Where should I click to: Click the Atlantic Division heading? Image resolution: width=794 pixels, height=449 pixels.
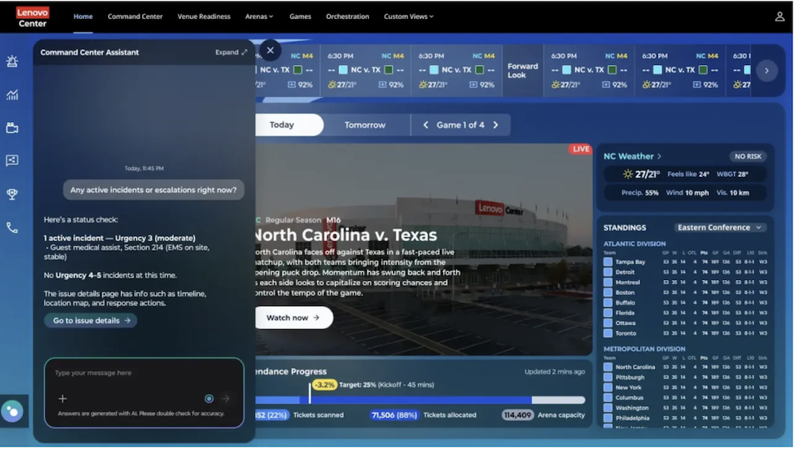[x=634, y=244]
